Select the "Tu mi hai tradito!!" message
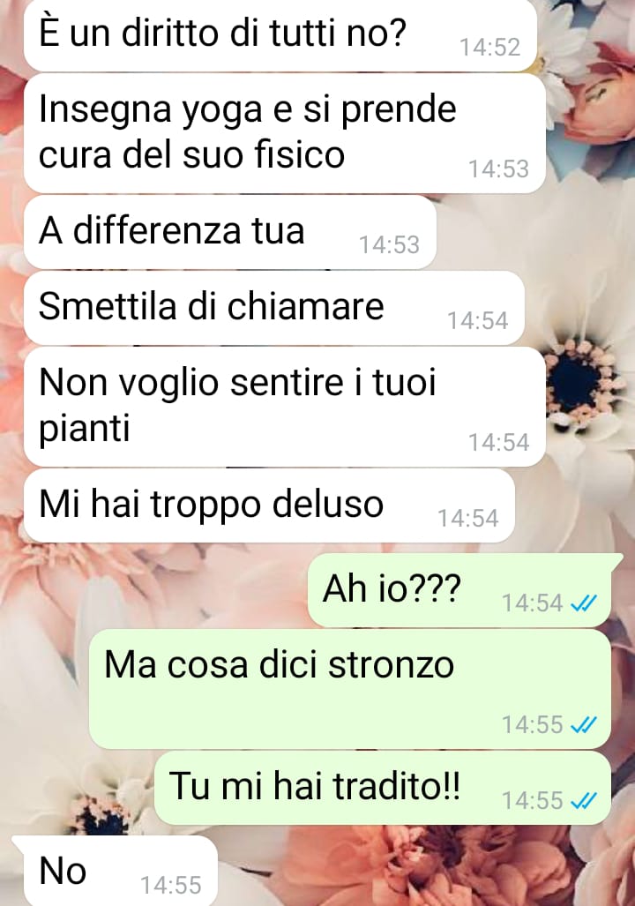 (383, 788)
